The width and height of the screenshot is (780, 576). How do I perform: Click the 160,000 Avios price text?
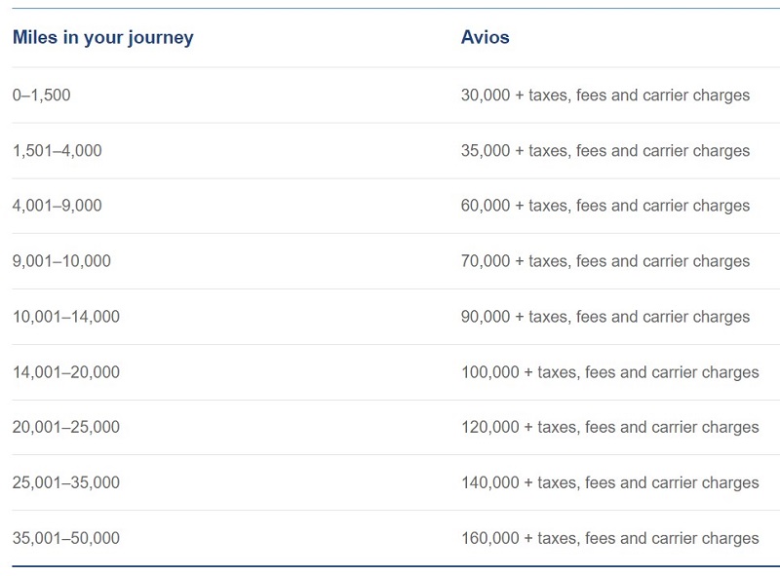pyautogui.click(x=610, y=538)
